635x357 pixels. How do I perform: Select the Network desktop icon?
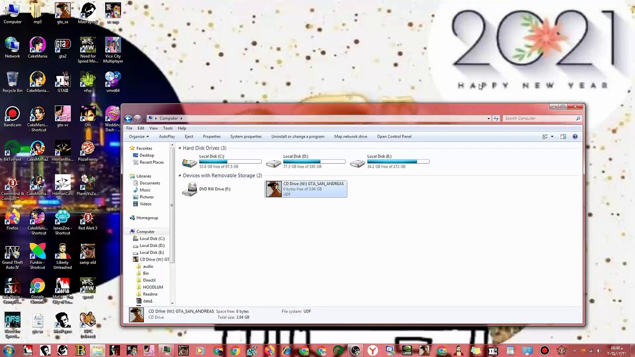click(x=12, y=48)
